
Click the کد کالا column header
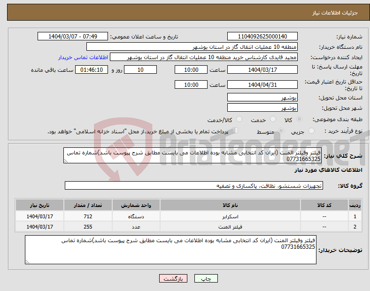324,205
